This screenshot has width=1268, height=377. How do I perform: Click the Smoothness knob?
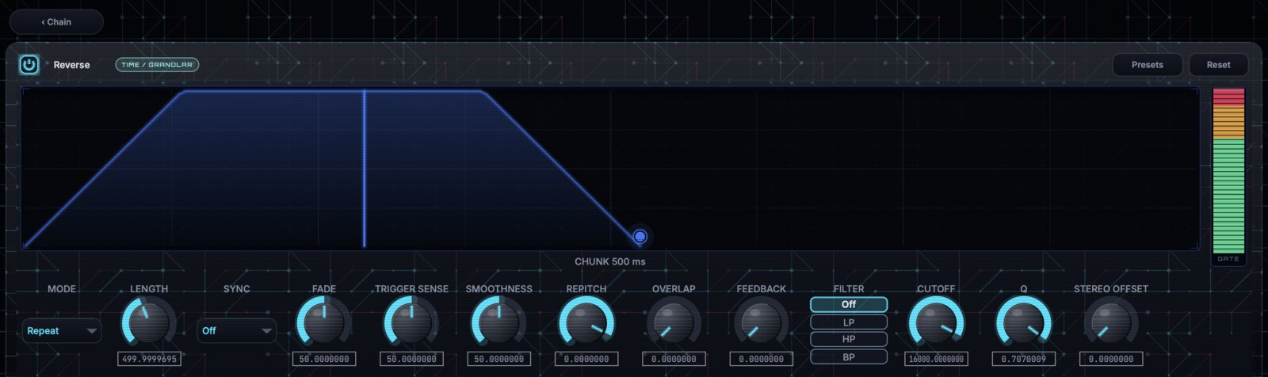coord(498,323)
